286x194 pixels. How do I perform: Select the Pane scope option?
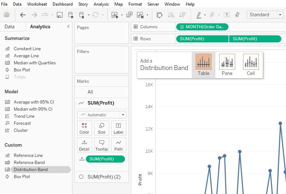click(227, 65)
